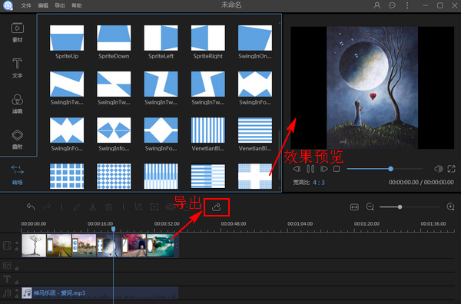
Task: Click the zoom-in magnifier on timeline
Action: (x=451, y=207)
